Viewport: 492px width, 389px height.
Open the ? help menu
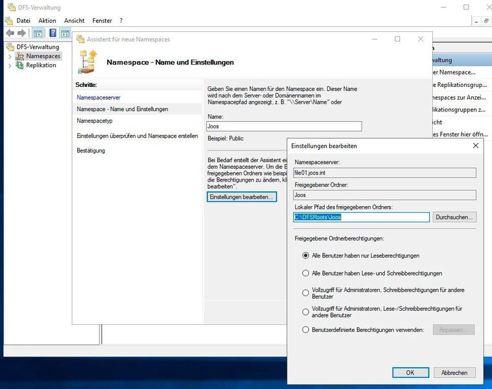click(121, 21)
